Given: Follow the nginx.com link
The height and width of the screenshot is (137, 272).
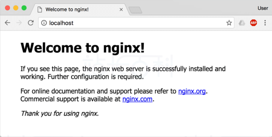Looking at the screenshot, I should tap(138, 99).
